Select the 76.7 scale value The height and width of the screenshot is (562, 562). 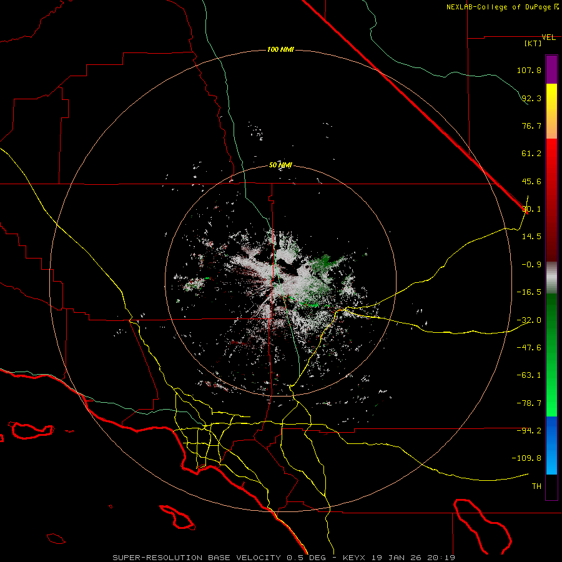(x=531, y=126)
